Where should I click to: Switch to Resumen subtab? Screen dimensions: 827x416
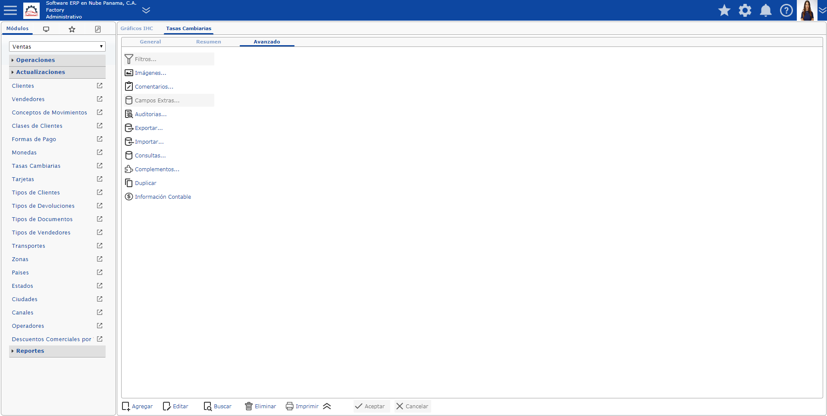[x=209, y=42]
